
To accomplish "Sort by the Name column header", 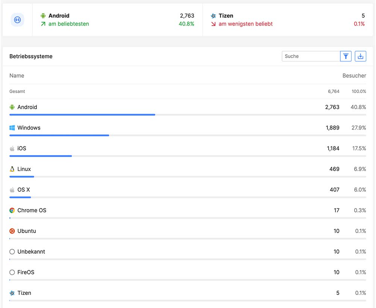I will (x=17, y=76).
